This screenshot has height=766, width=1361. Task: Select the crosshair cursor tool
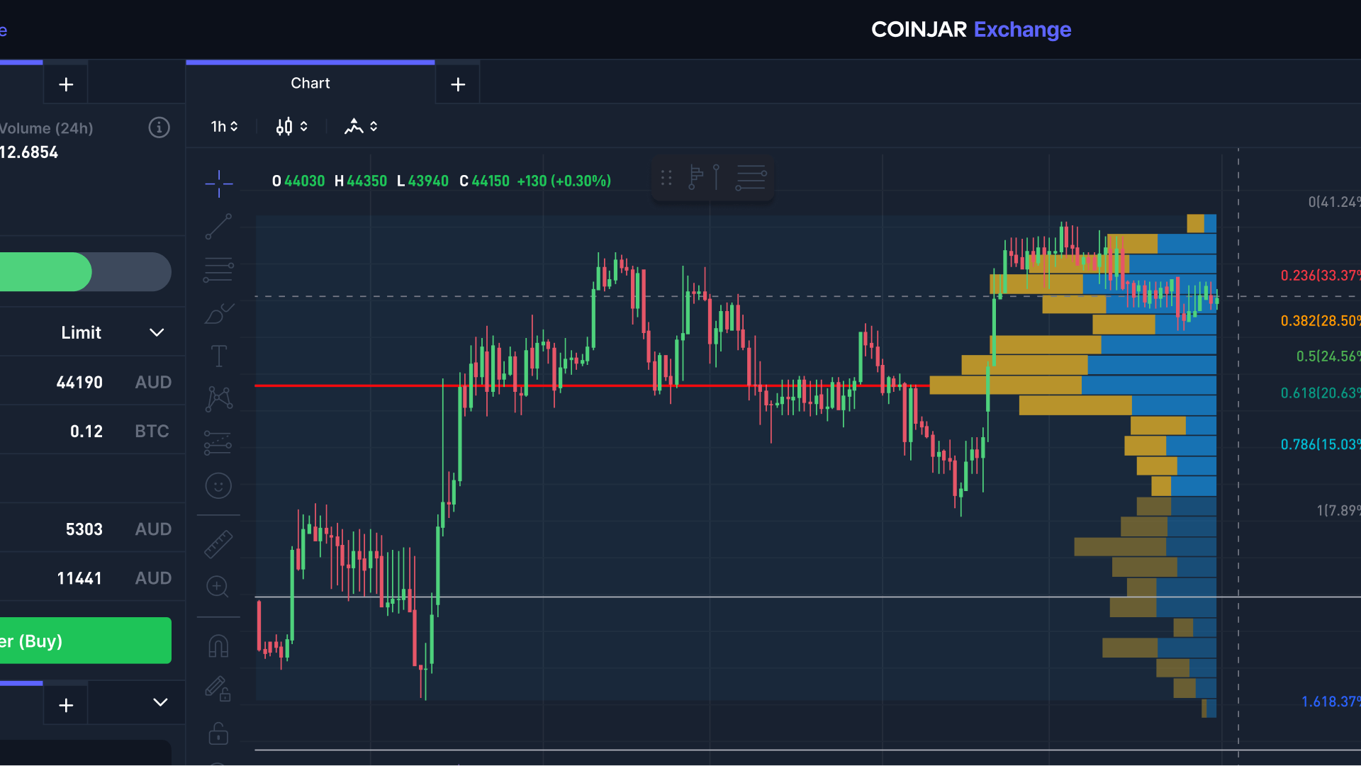(218, 183)
